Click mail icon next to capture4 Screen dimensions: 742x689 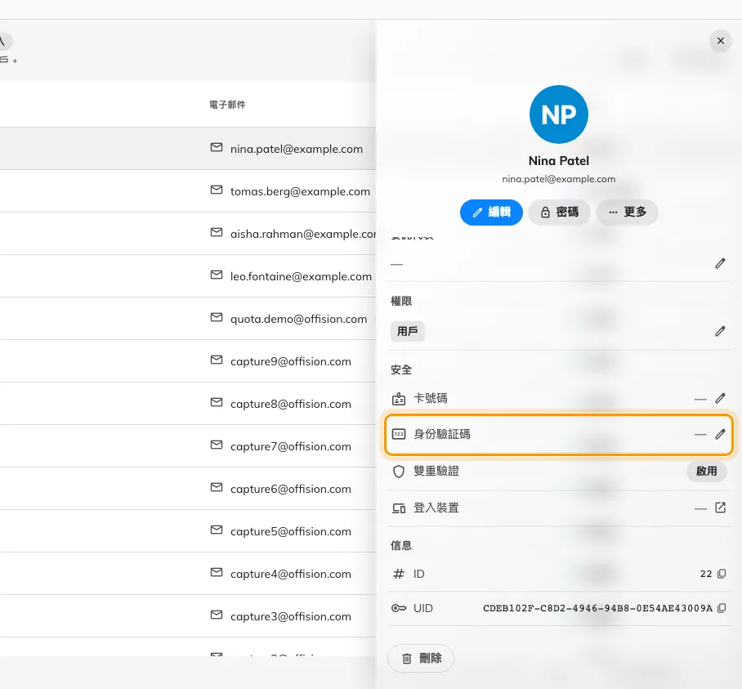point(217,572)
